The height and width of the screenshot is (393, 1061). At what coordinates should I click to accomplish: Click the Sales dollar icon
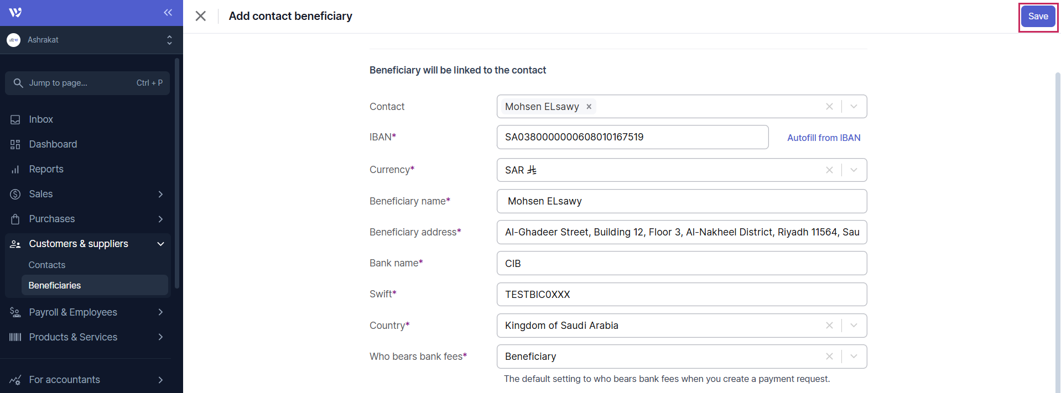pyautogui.click(x=15, y=194)
